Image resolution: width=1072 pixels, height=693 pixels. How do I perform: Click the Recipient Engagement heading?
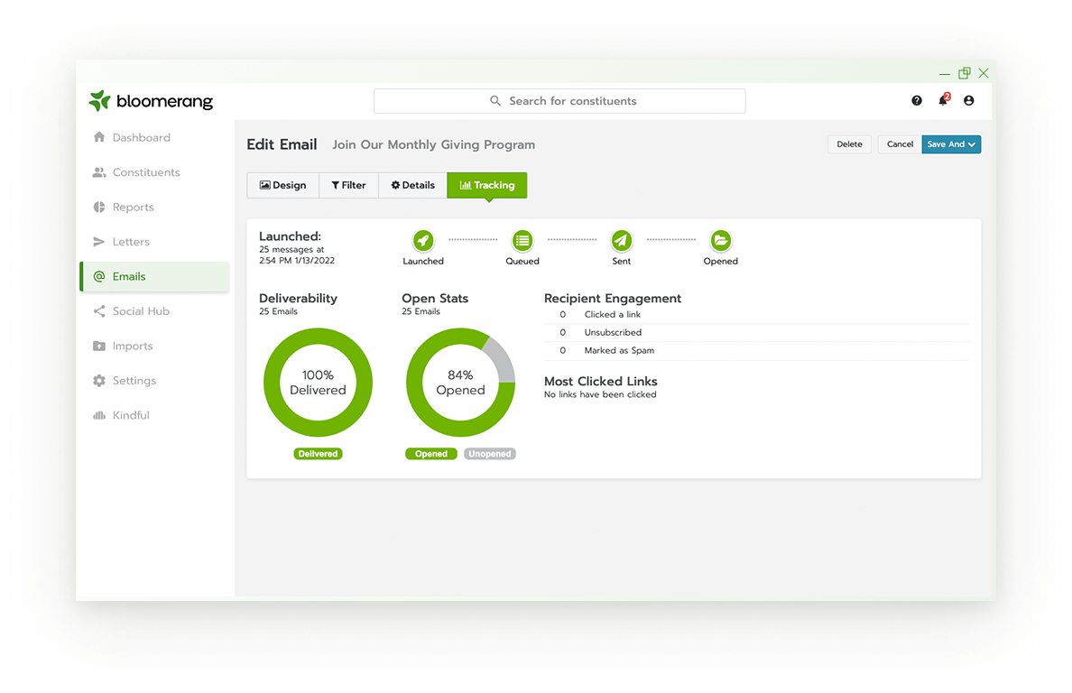(x=613, y=298)
